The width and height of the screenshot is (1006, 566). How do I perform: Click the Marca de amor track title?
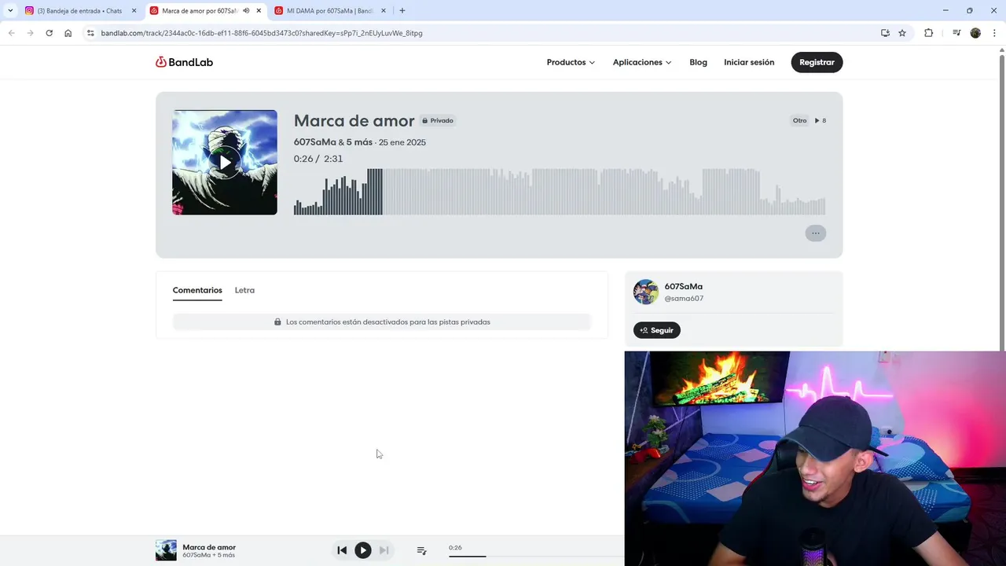(354, 120)
